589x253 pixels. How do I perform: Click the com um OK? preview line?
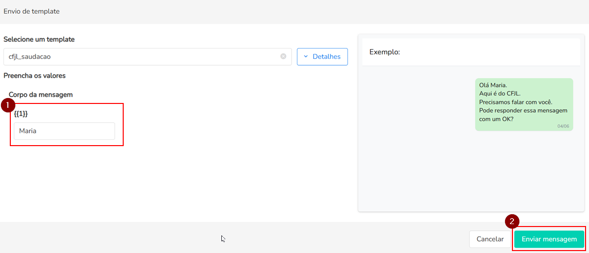click(x=496, y=119)
